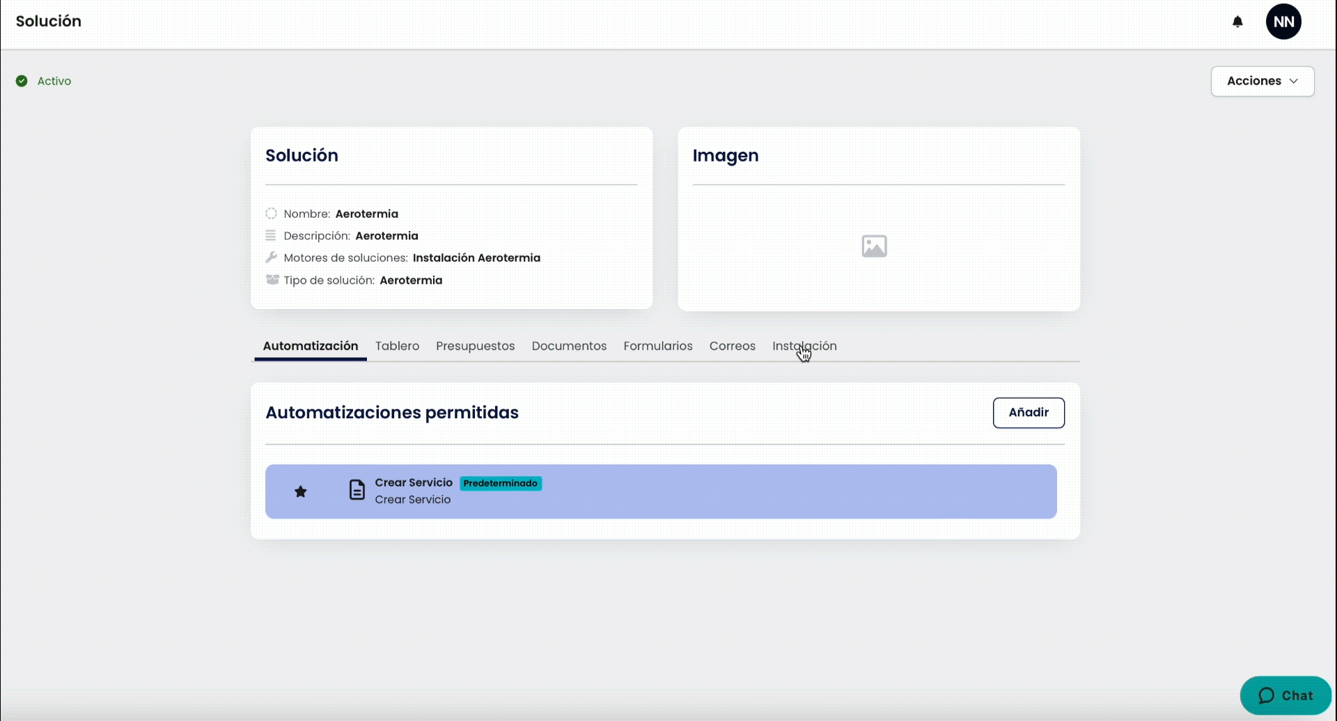Screen dimensions: 1337x721
Task: Open the NN user avatar menu
Action: pyautogui.click(x=1283, y=22)
